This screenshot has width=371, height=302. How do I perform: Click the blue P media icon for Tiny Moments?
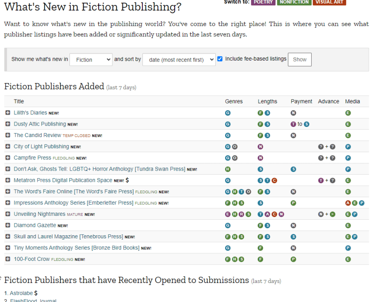click(x=348, y=248)
